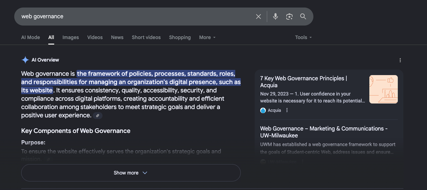Viewport: 427px width, 190px height.
Task: Click the AI Overview sparkle icon
Action: coord(25,60)
